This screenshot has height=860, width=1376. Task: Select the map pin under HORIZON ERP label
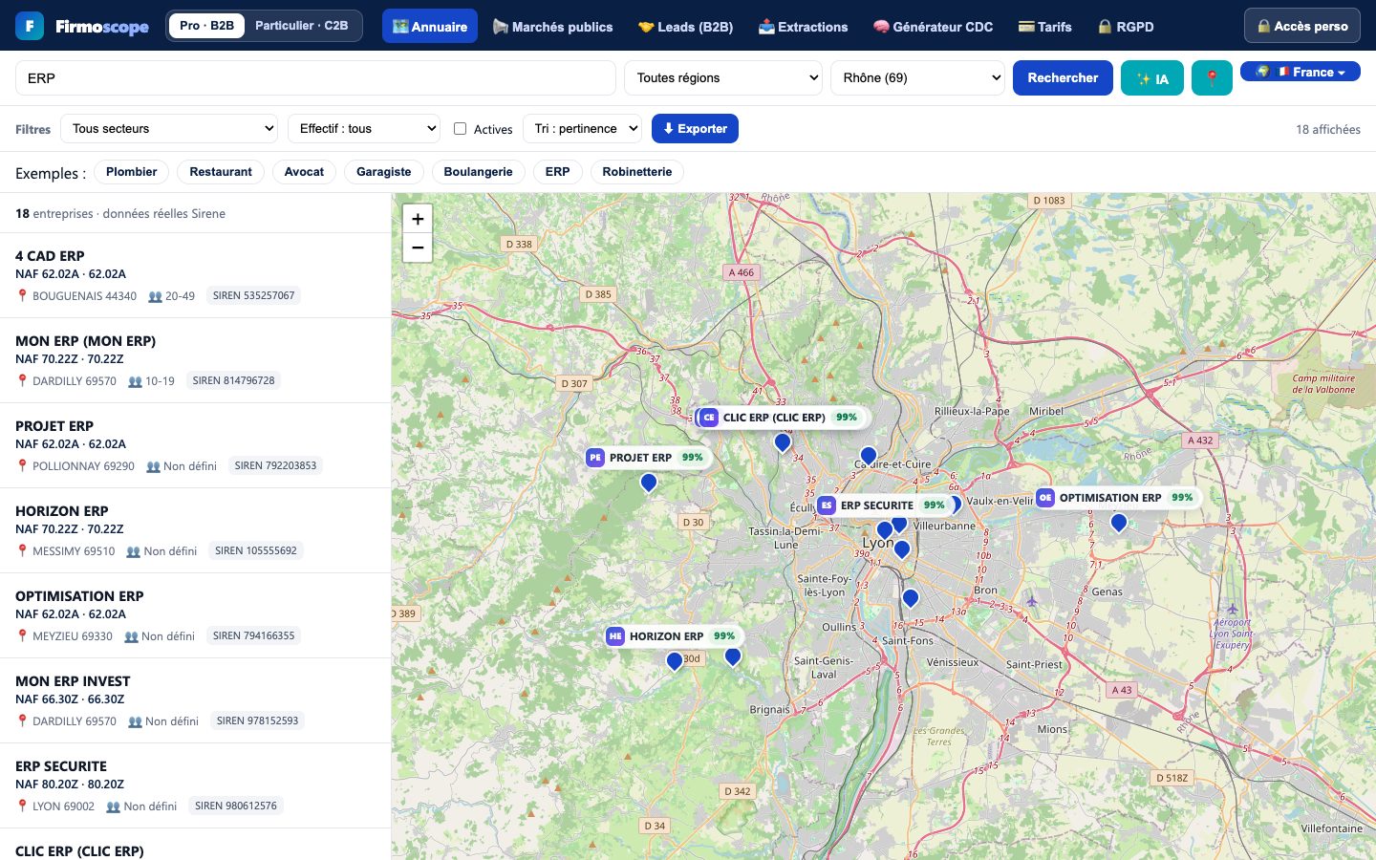(x=675, y=660)
